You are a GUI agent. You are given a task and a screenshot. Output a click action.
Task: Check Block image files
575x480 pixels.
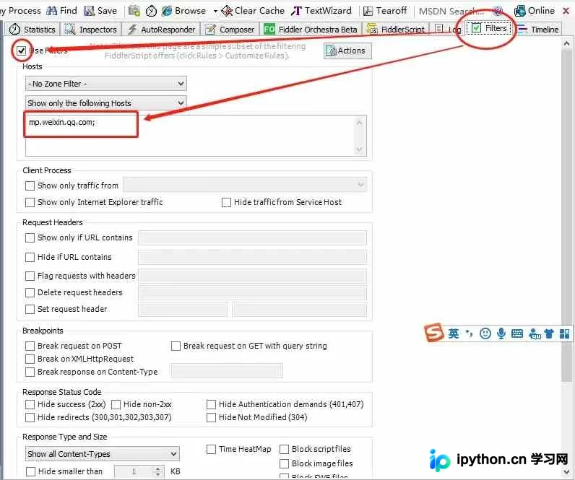(x=284, y=464)
